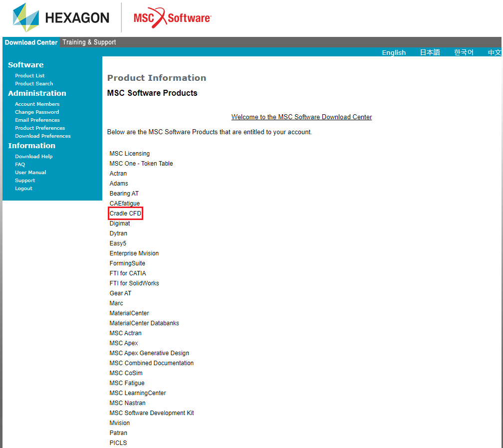Open Patran product page
Image resolution: width=503 pixels, height=448 pixels.
click(118, 433)
